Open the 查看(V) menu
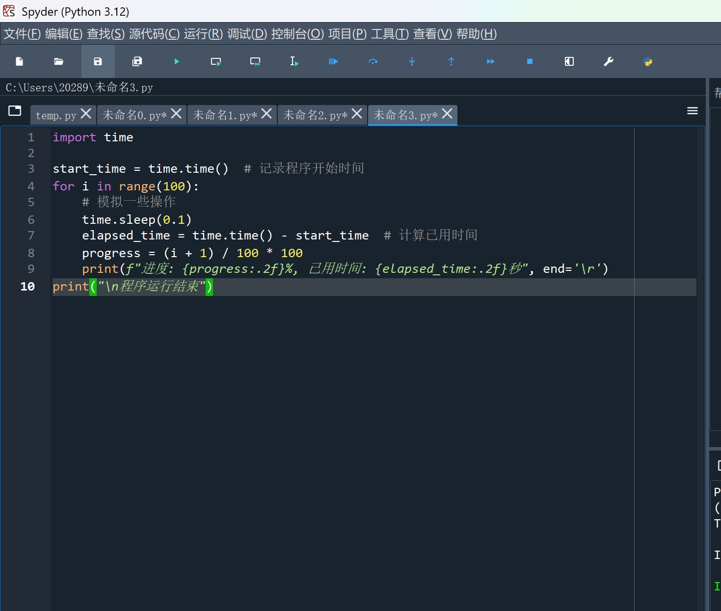Screen dimensions: 721x611 [x=433, y=34]
